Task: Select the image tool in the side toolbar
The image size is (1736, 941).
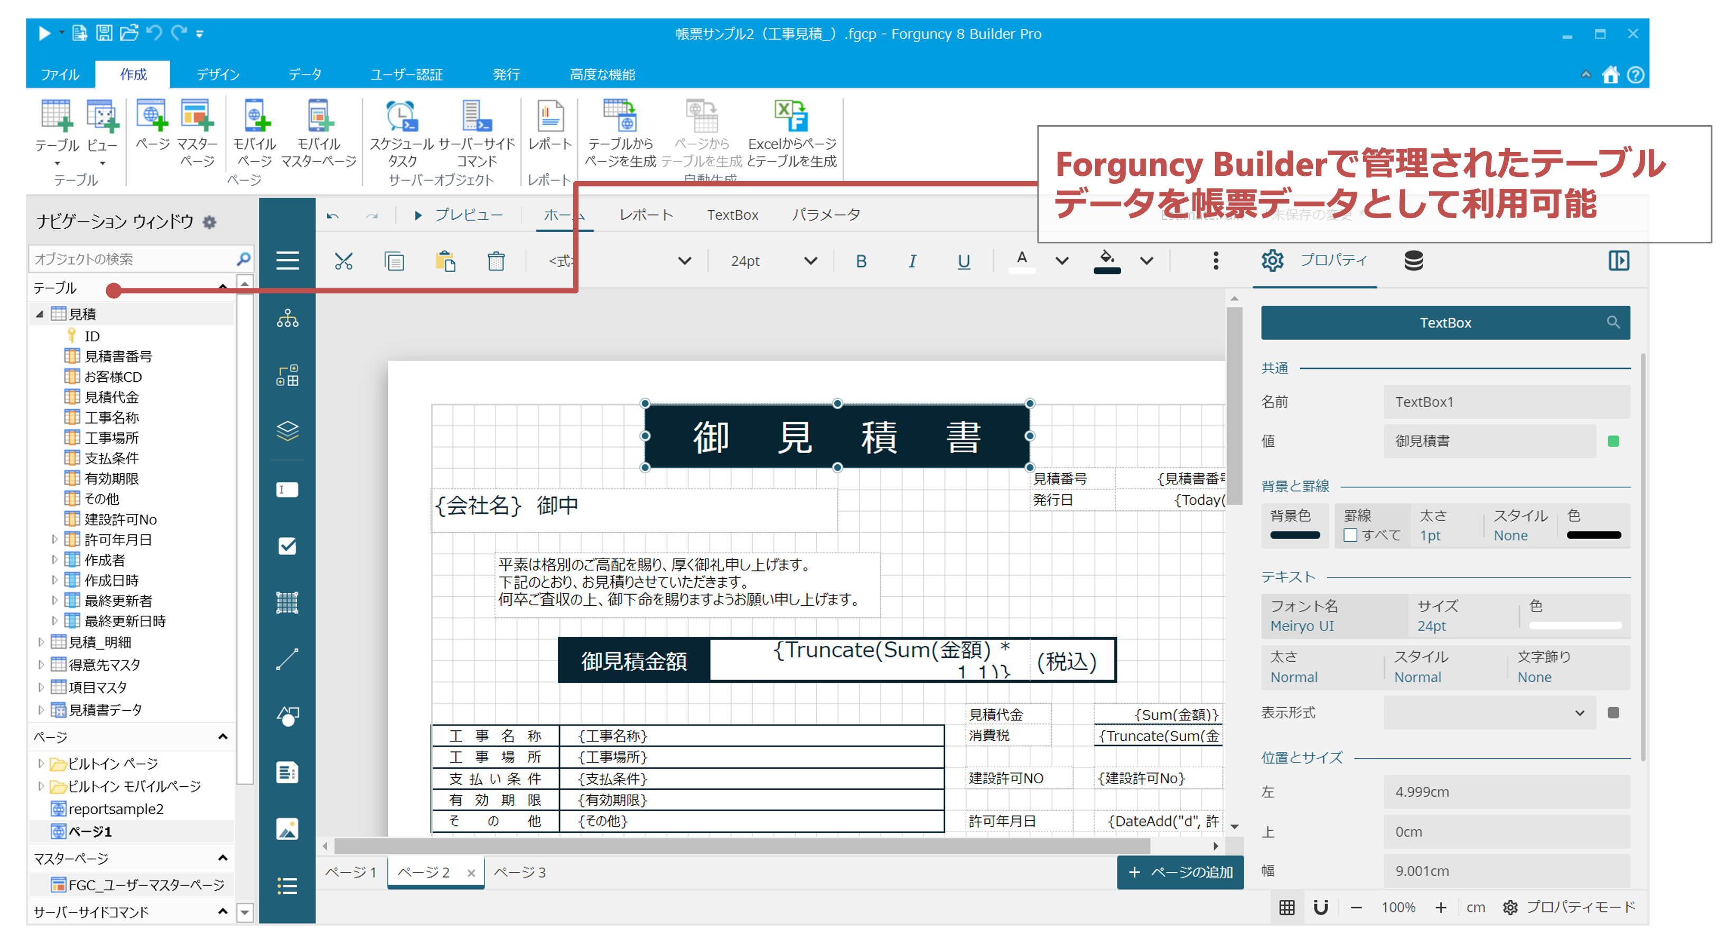Action: pos(288,829)
